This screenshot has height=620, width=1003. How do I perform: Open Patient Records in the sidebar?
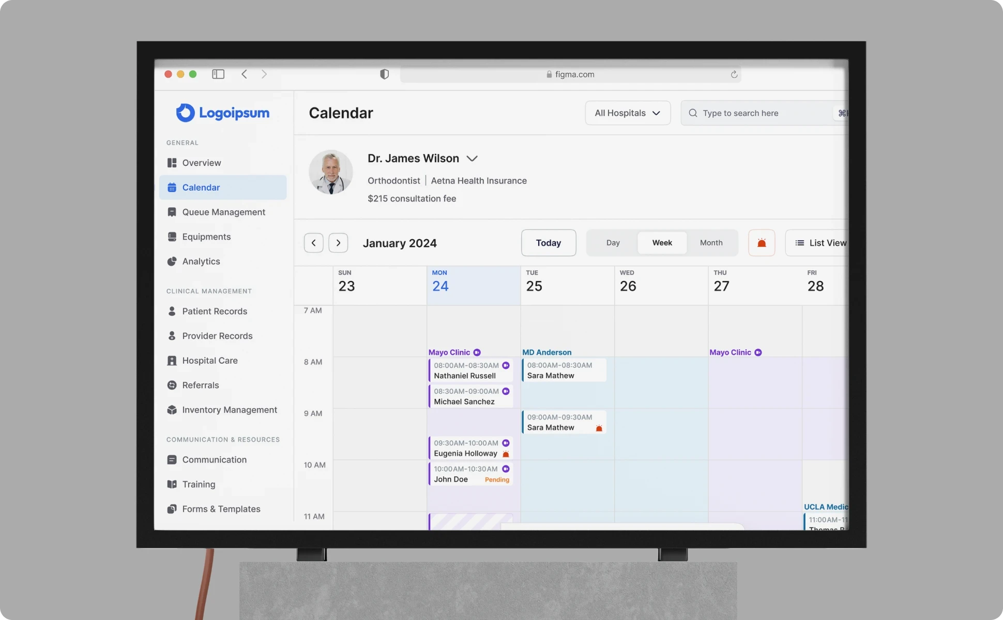click(x=214, y=311)
